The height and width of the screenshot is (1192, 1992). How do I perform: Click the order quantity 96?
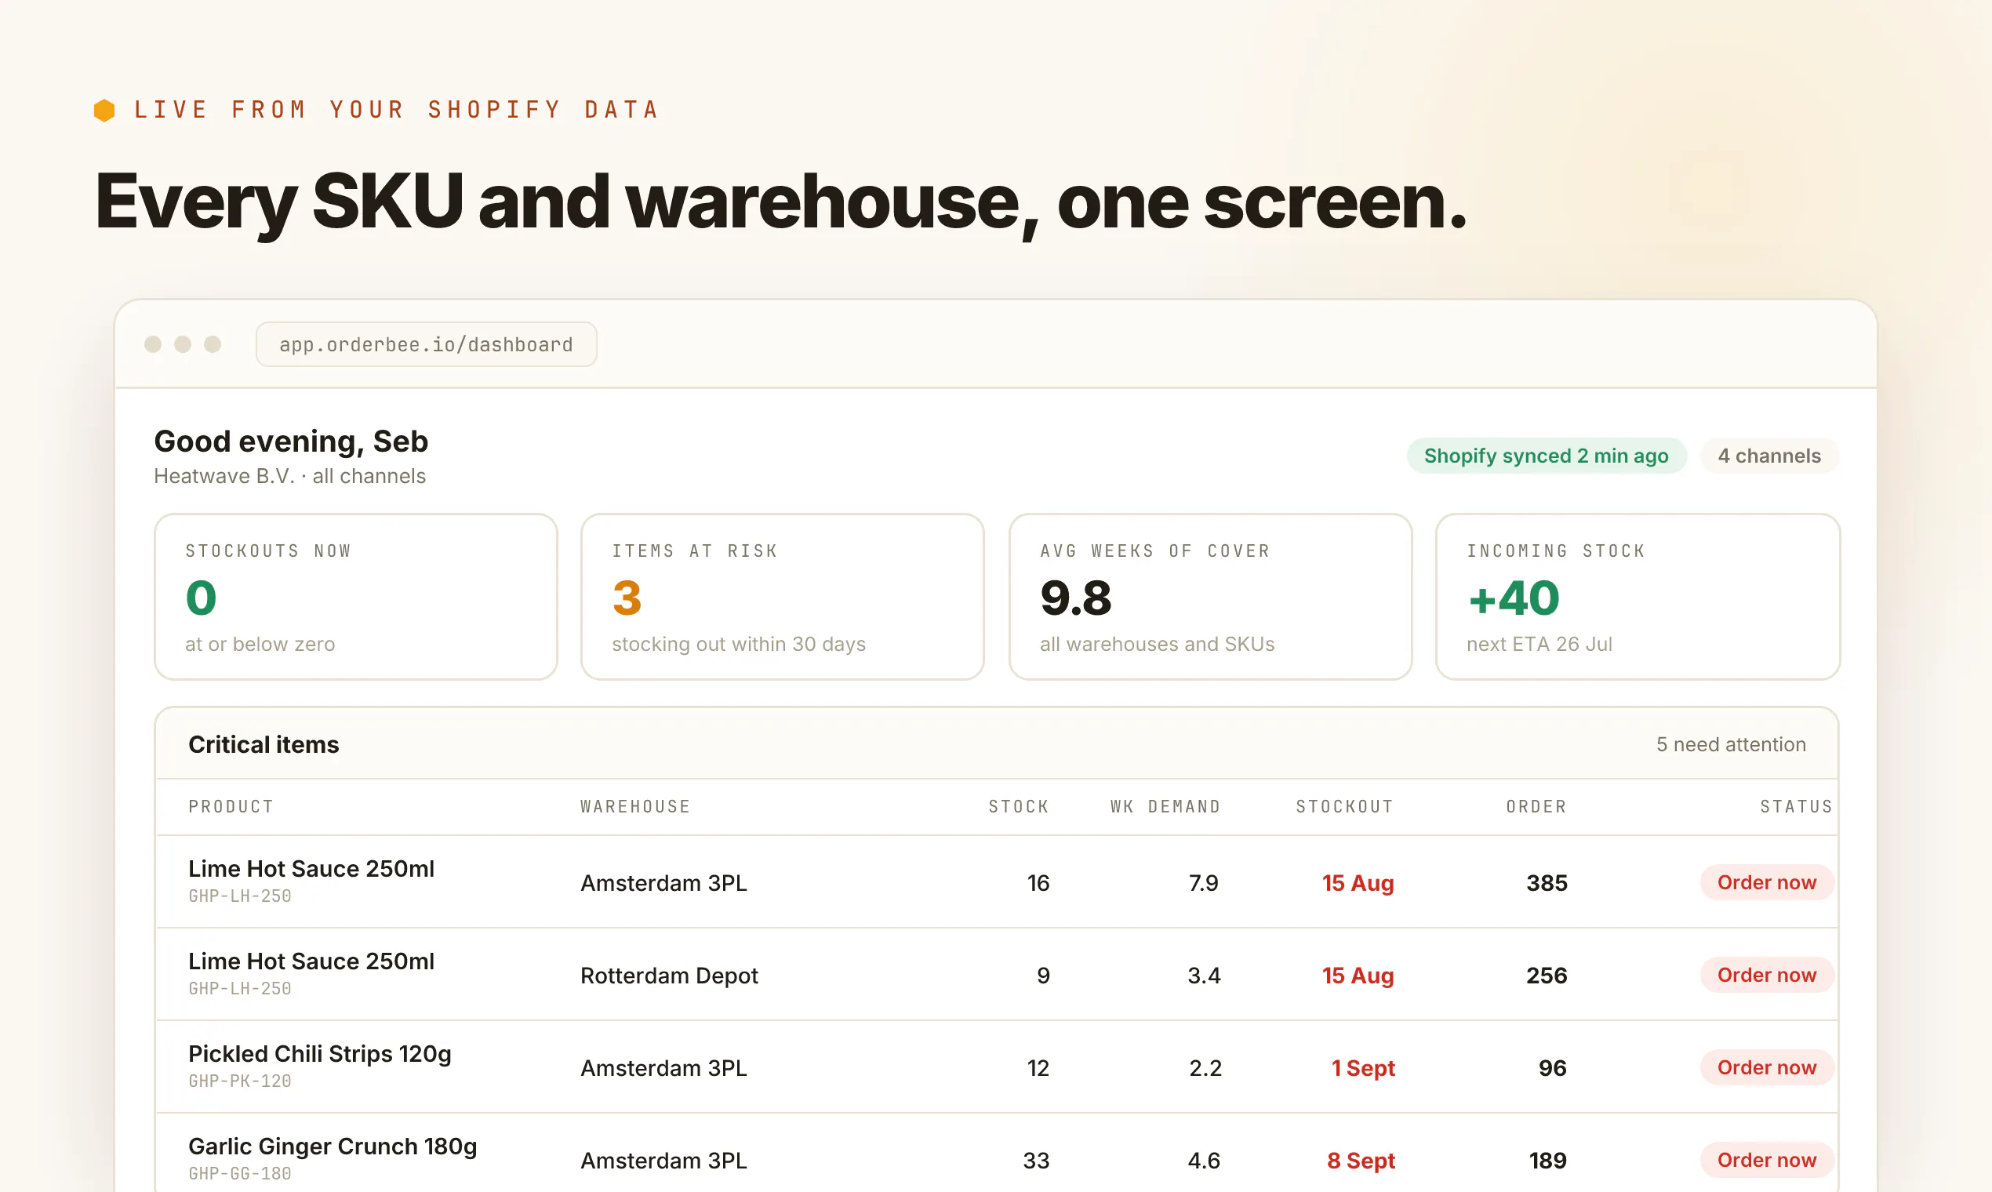coord(1553,1067)
